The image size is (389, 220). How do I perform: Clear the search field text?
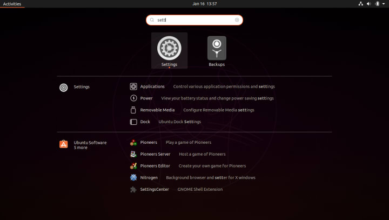coord(237,20)
